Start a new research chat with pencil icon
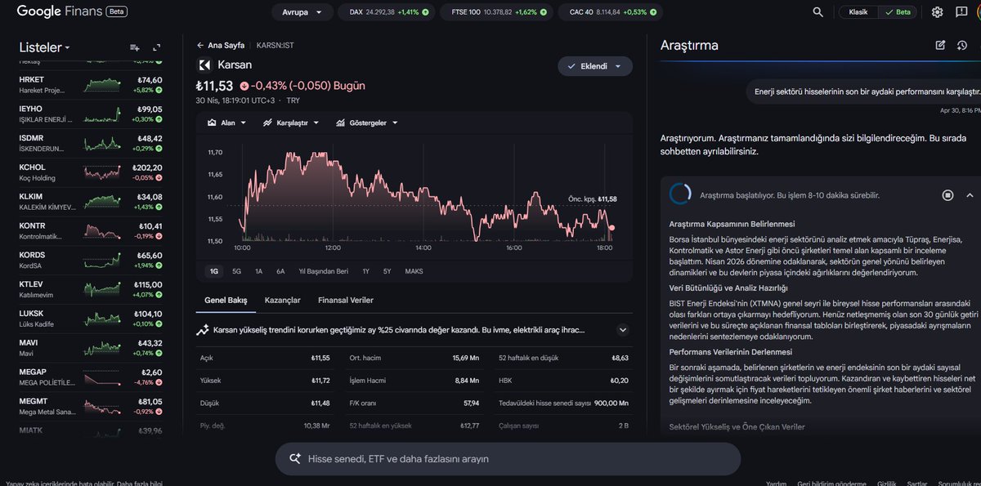The width and height of the screenshot is (981, 486). pos(940,46)
